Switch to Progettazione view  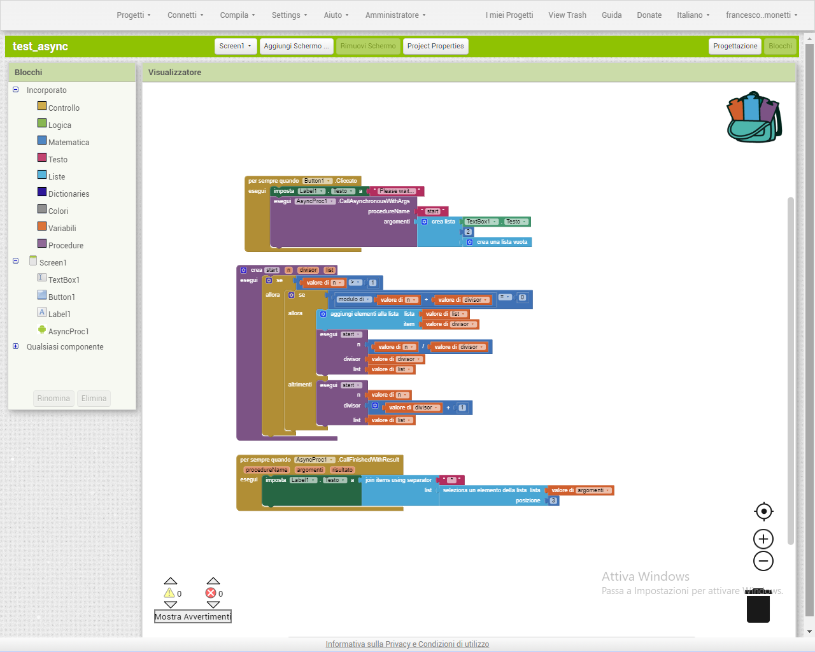(x=735, y=46)
